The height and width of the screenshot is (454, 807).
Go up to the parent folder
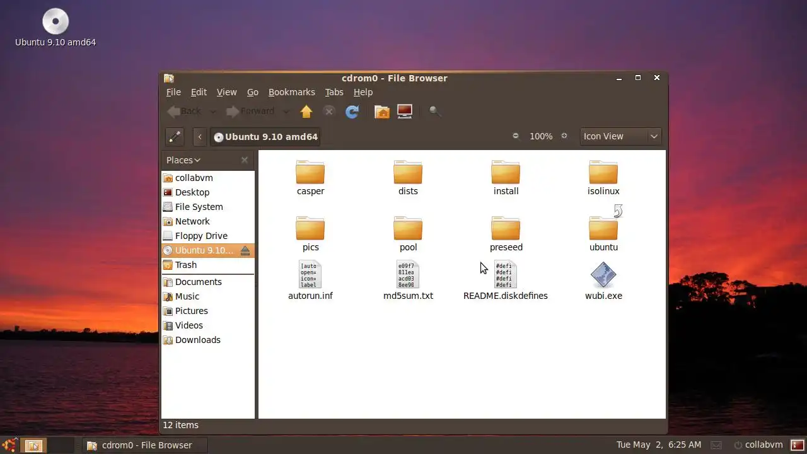(306, 112)
